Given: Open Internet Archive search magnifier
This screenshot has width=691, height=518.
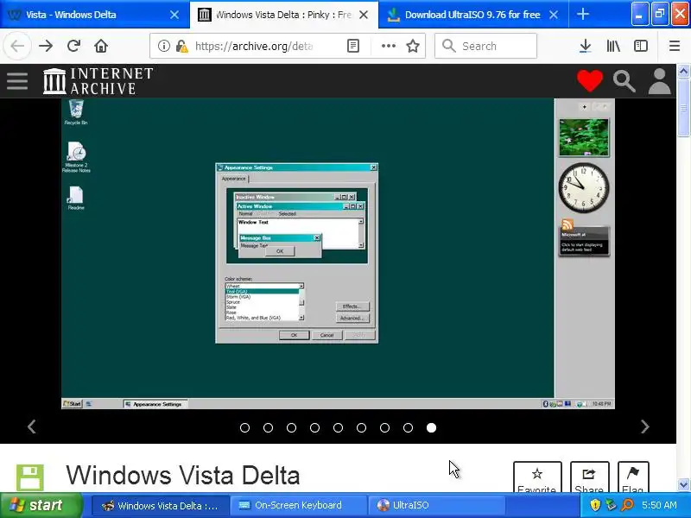Looking at the screenshot, I should (624, 81).
